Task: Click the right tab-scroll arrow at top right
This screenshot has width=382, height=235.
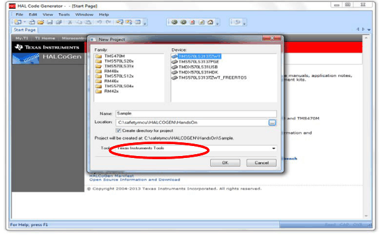Action: [363, 29]
